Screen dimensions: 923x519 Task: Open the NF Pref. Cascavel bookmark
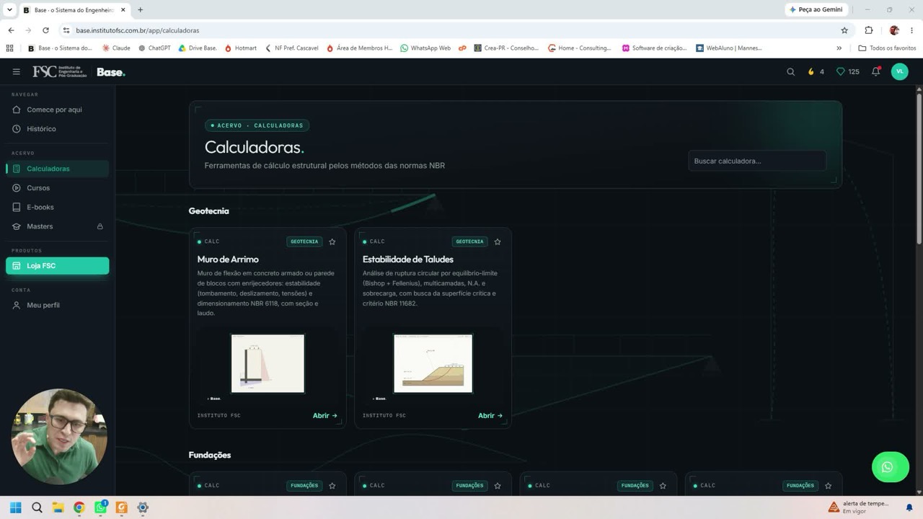292,48
